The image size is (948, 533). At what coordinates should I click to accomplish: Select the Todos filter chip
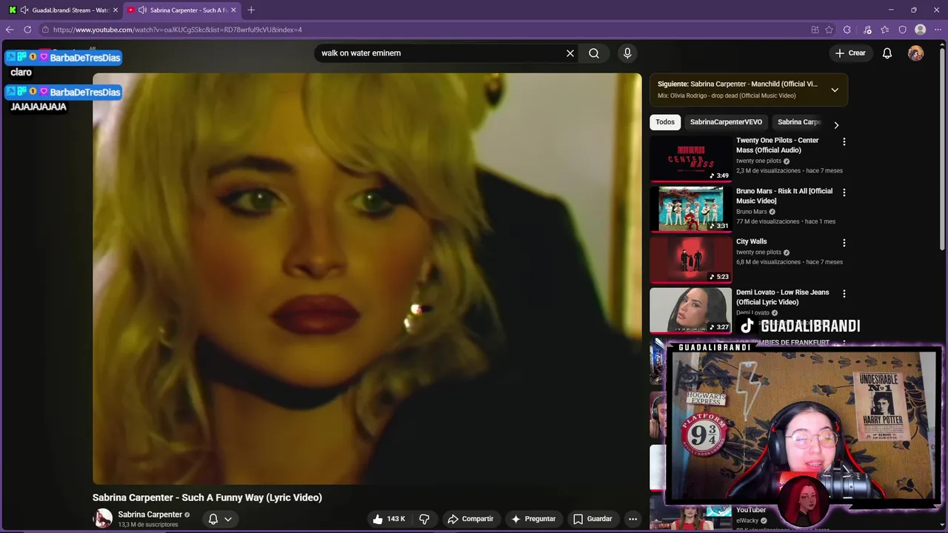(x=665, y=122)
